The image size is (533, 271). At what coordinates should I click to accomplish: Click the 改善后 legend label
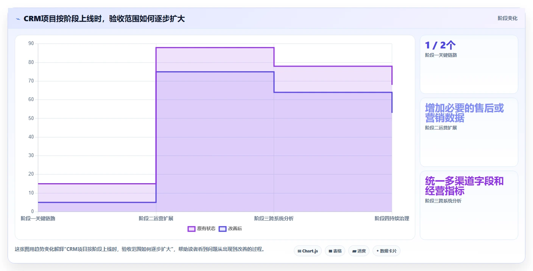235,229
